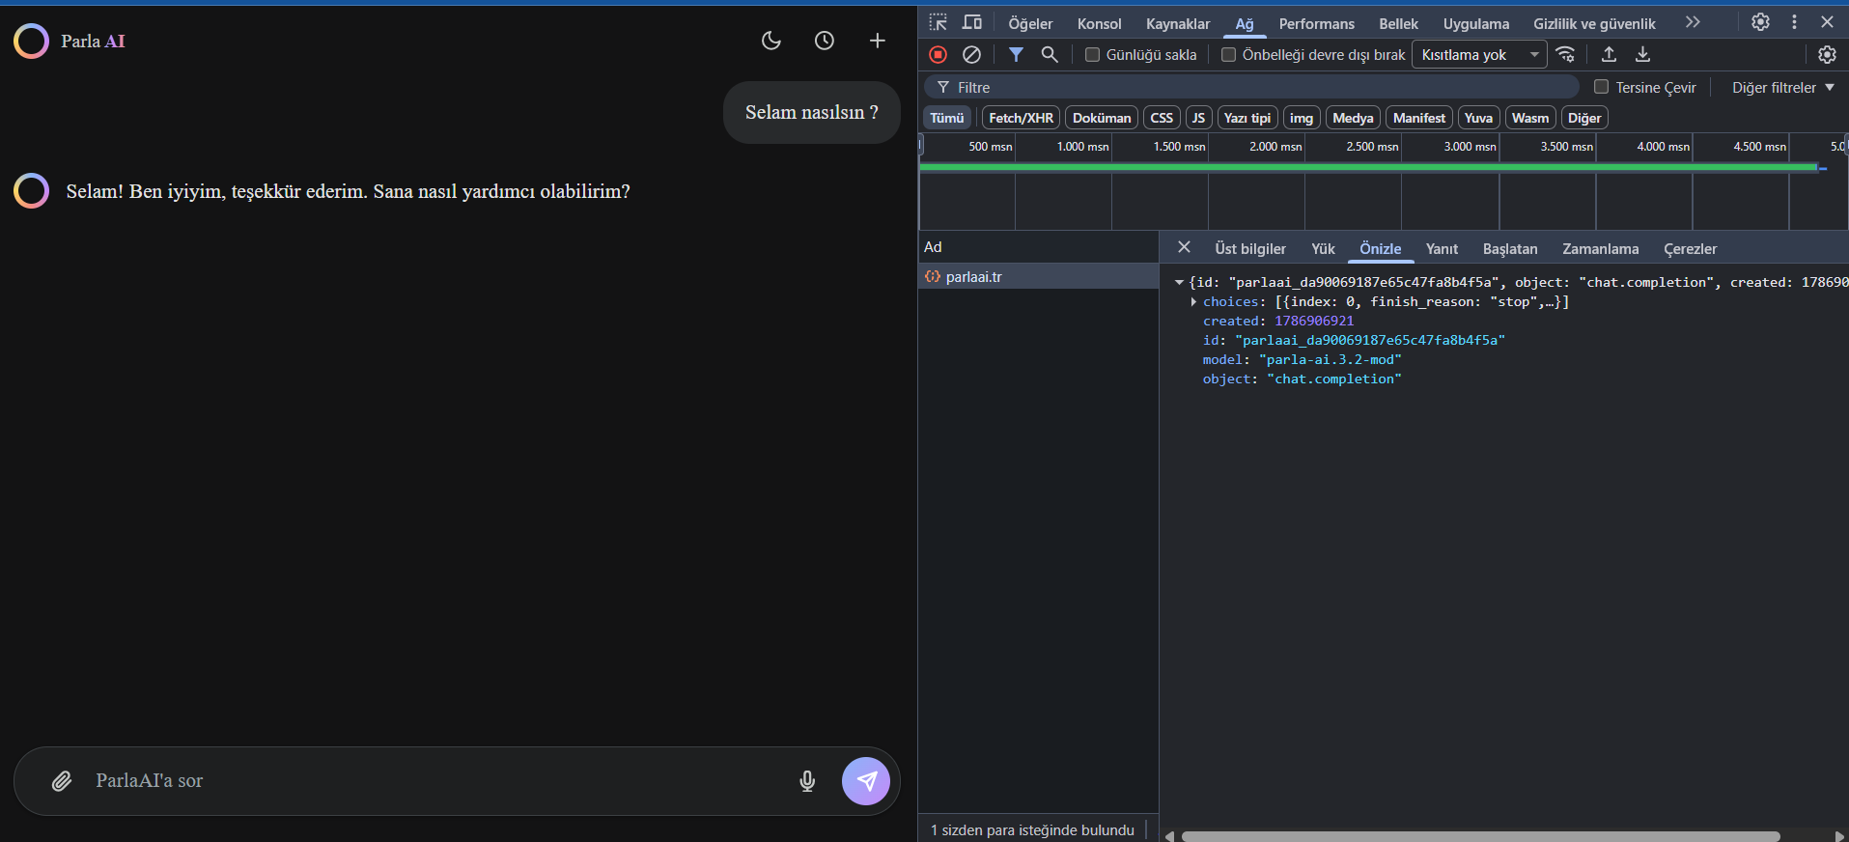
Task: Check the Tersine Çevir checkbox
Action: point(1601,87)
